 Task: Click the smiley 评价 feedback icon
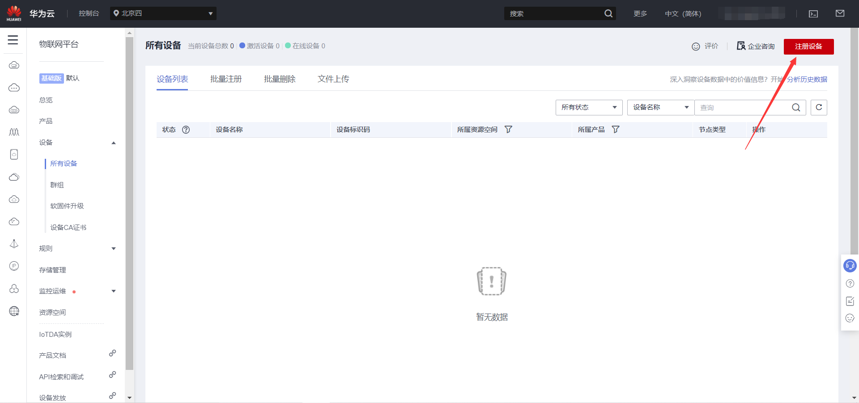[x=696, y=47]
